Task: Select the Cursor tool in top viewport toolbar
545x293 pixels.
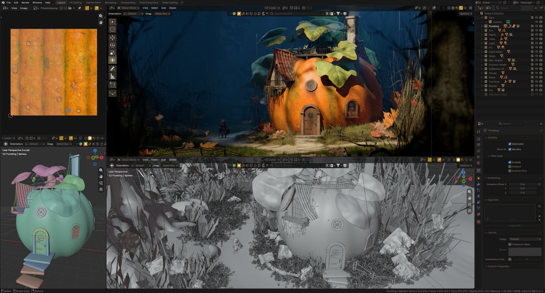Action: (x=112, y=29)
